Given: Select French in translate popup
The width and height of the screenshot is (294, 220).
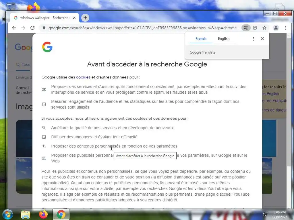Looking at the screenshot, I should point(201,39).
